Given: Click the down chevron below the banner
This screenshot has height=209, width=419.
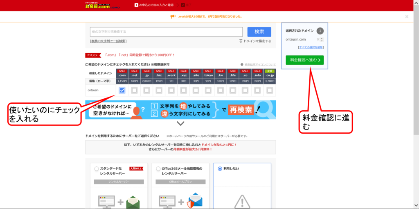Looking at the screenshot, I should [x=180, y=124].
